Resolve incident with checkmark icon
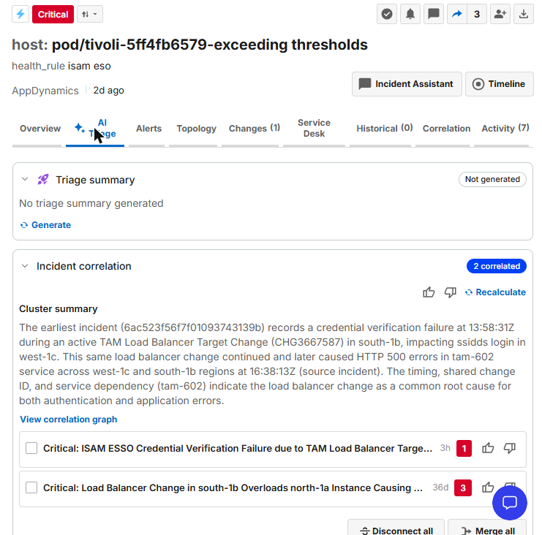The width and height of the screenshot is (542, 535). pos(387,14)
